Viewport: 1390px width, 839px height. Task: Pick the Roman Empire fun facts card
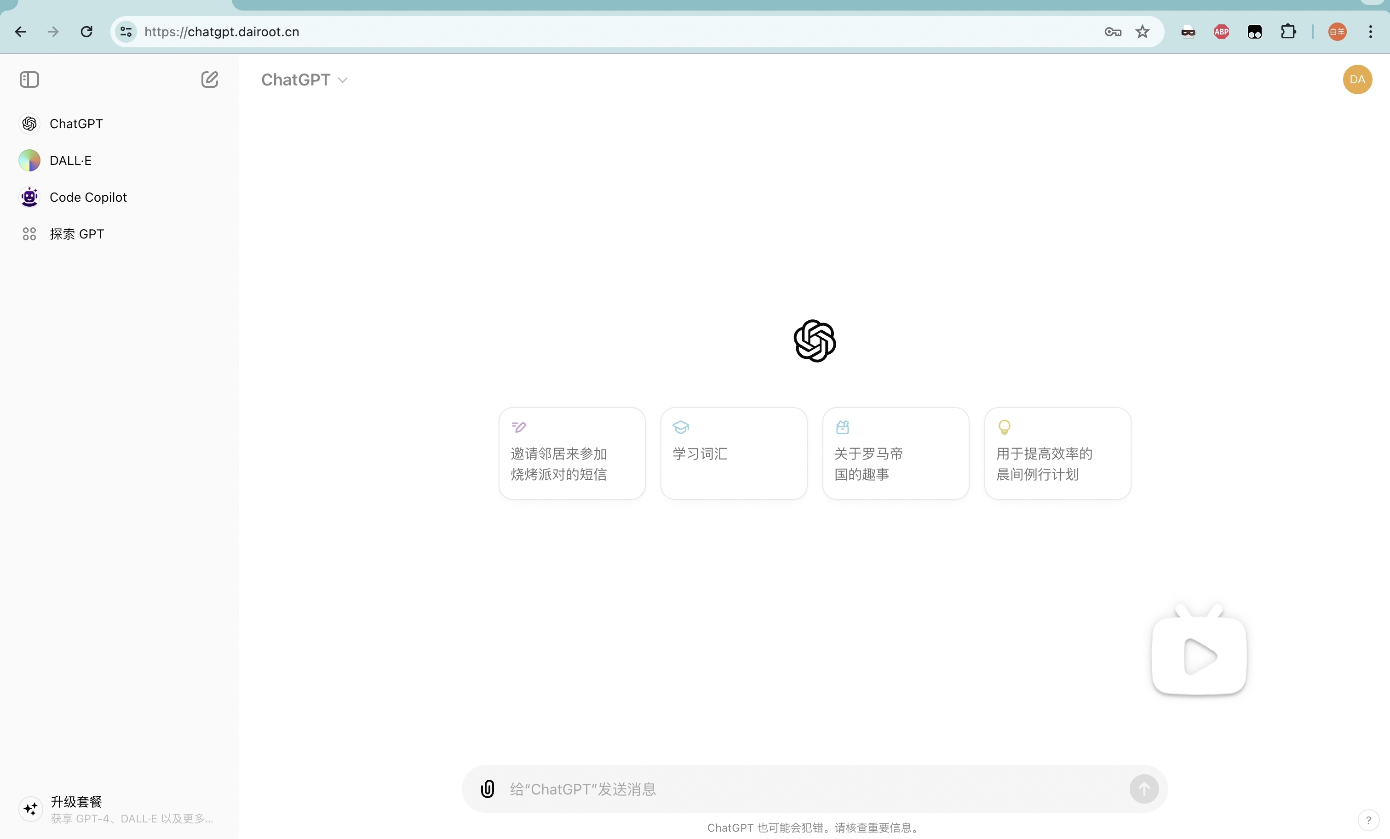(895, 454)
